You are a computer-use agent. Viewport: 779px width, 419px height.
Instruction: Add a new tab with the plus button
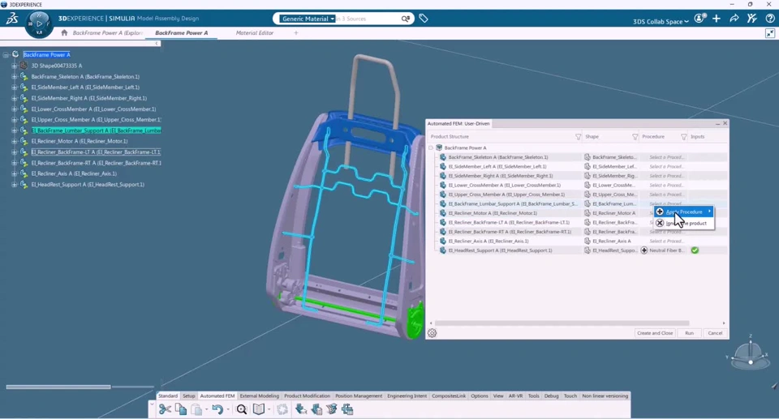point(296,32)
